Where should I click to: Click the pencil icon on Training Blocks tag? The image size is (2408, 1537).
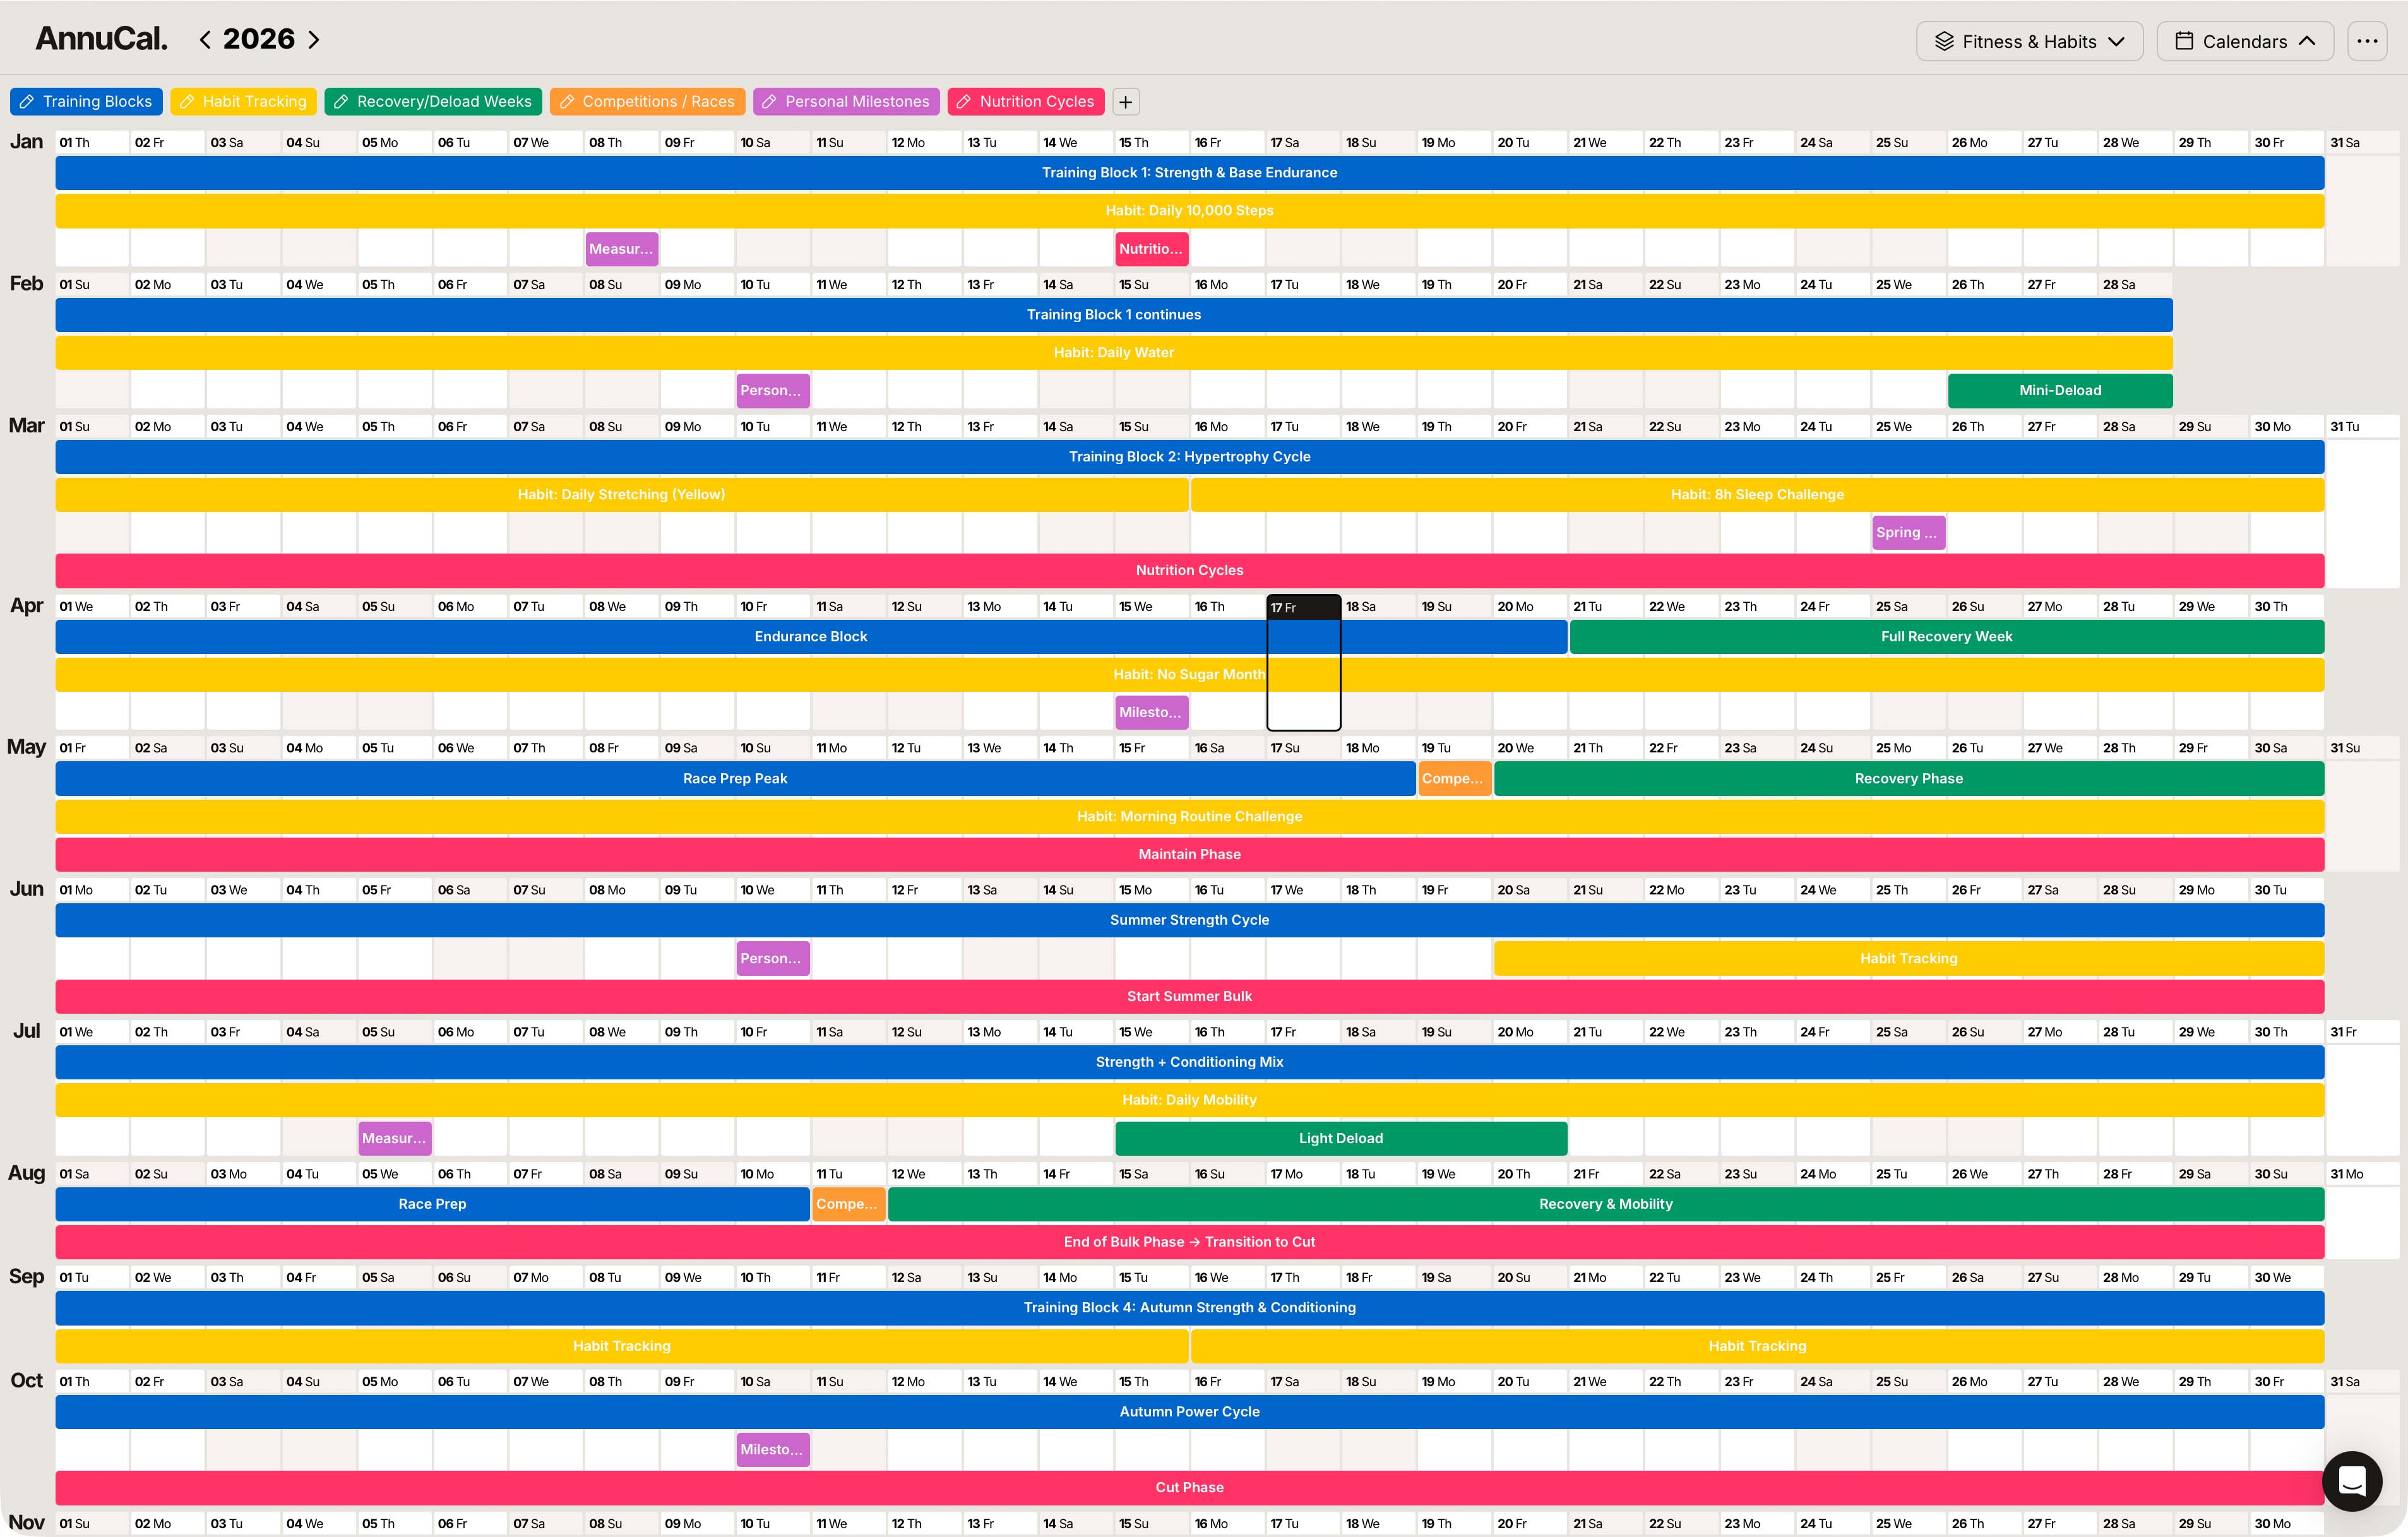pos(27,102)
